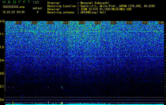Select the 0.9 frequency axis label
Screen dimensions: 166x105
[x=2, y=60]
